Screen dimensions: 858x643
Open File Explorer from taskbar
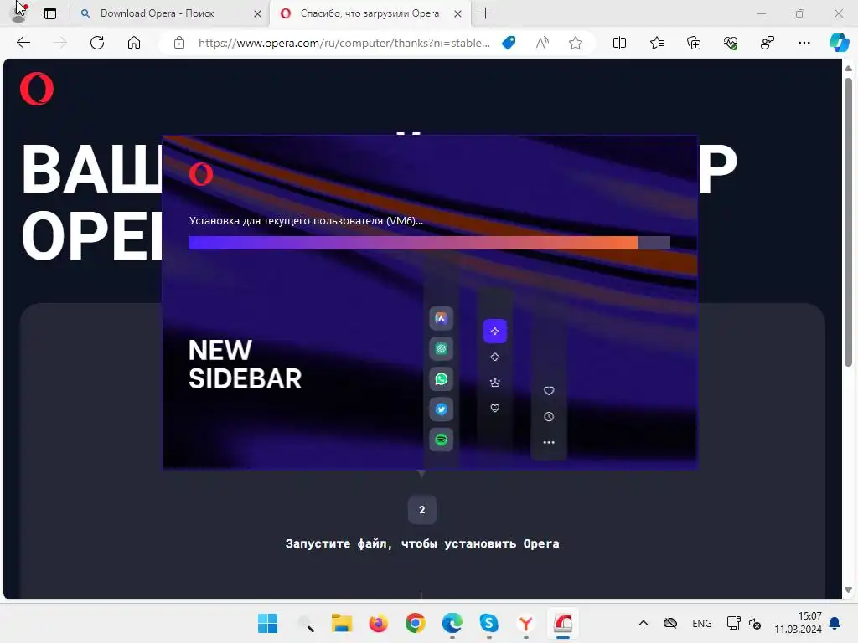pos(342,623)
